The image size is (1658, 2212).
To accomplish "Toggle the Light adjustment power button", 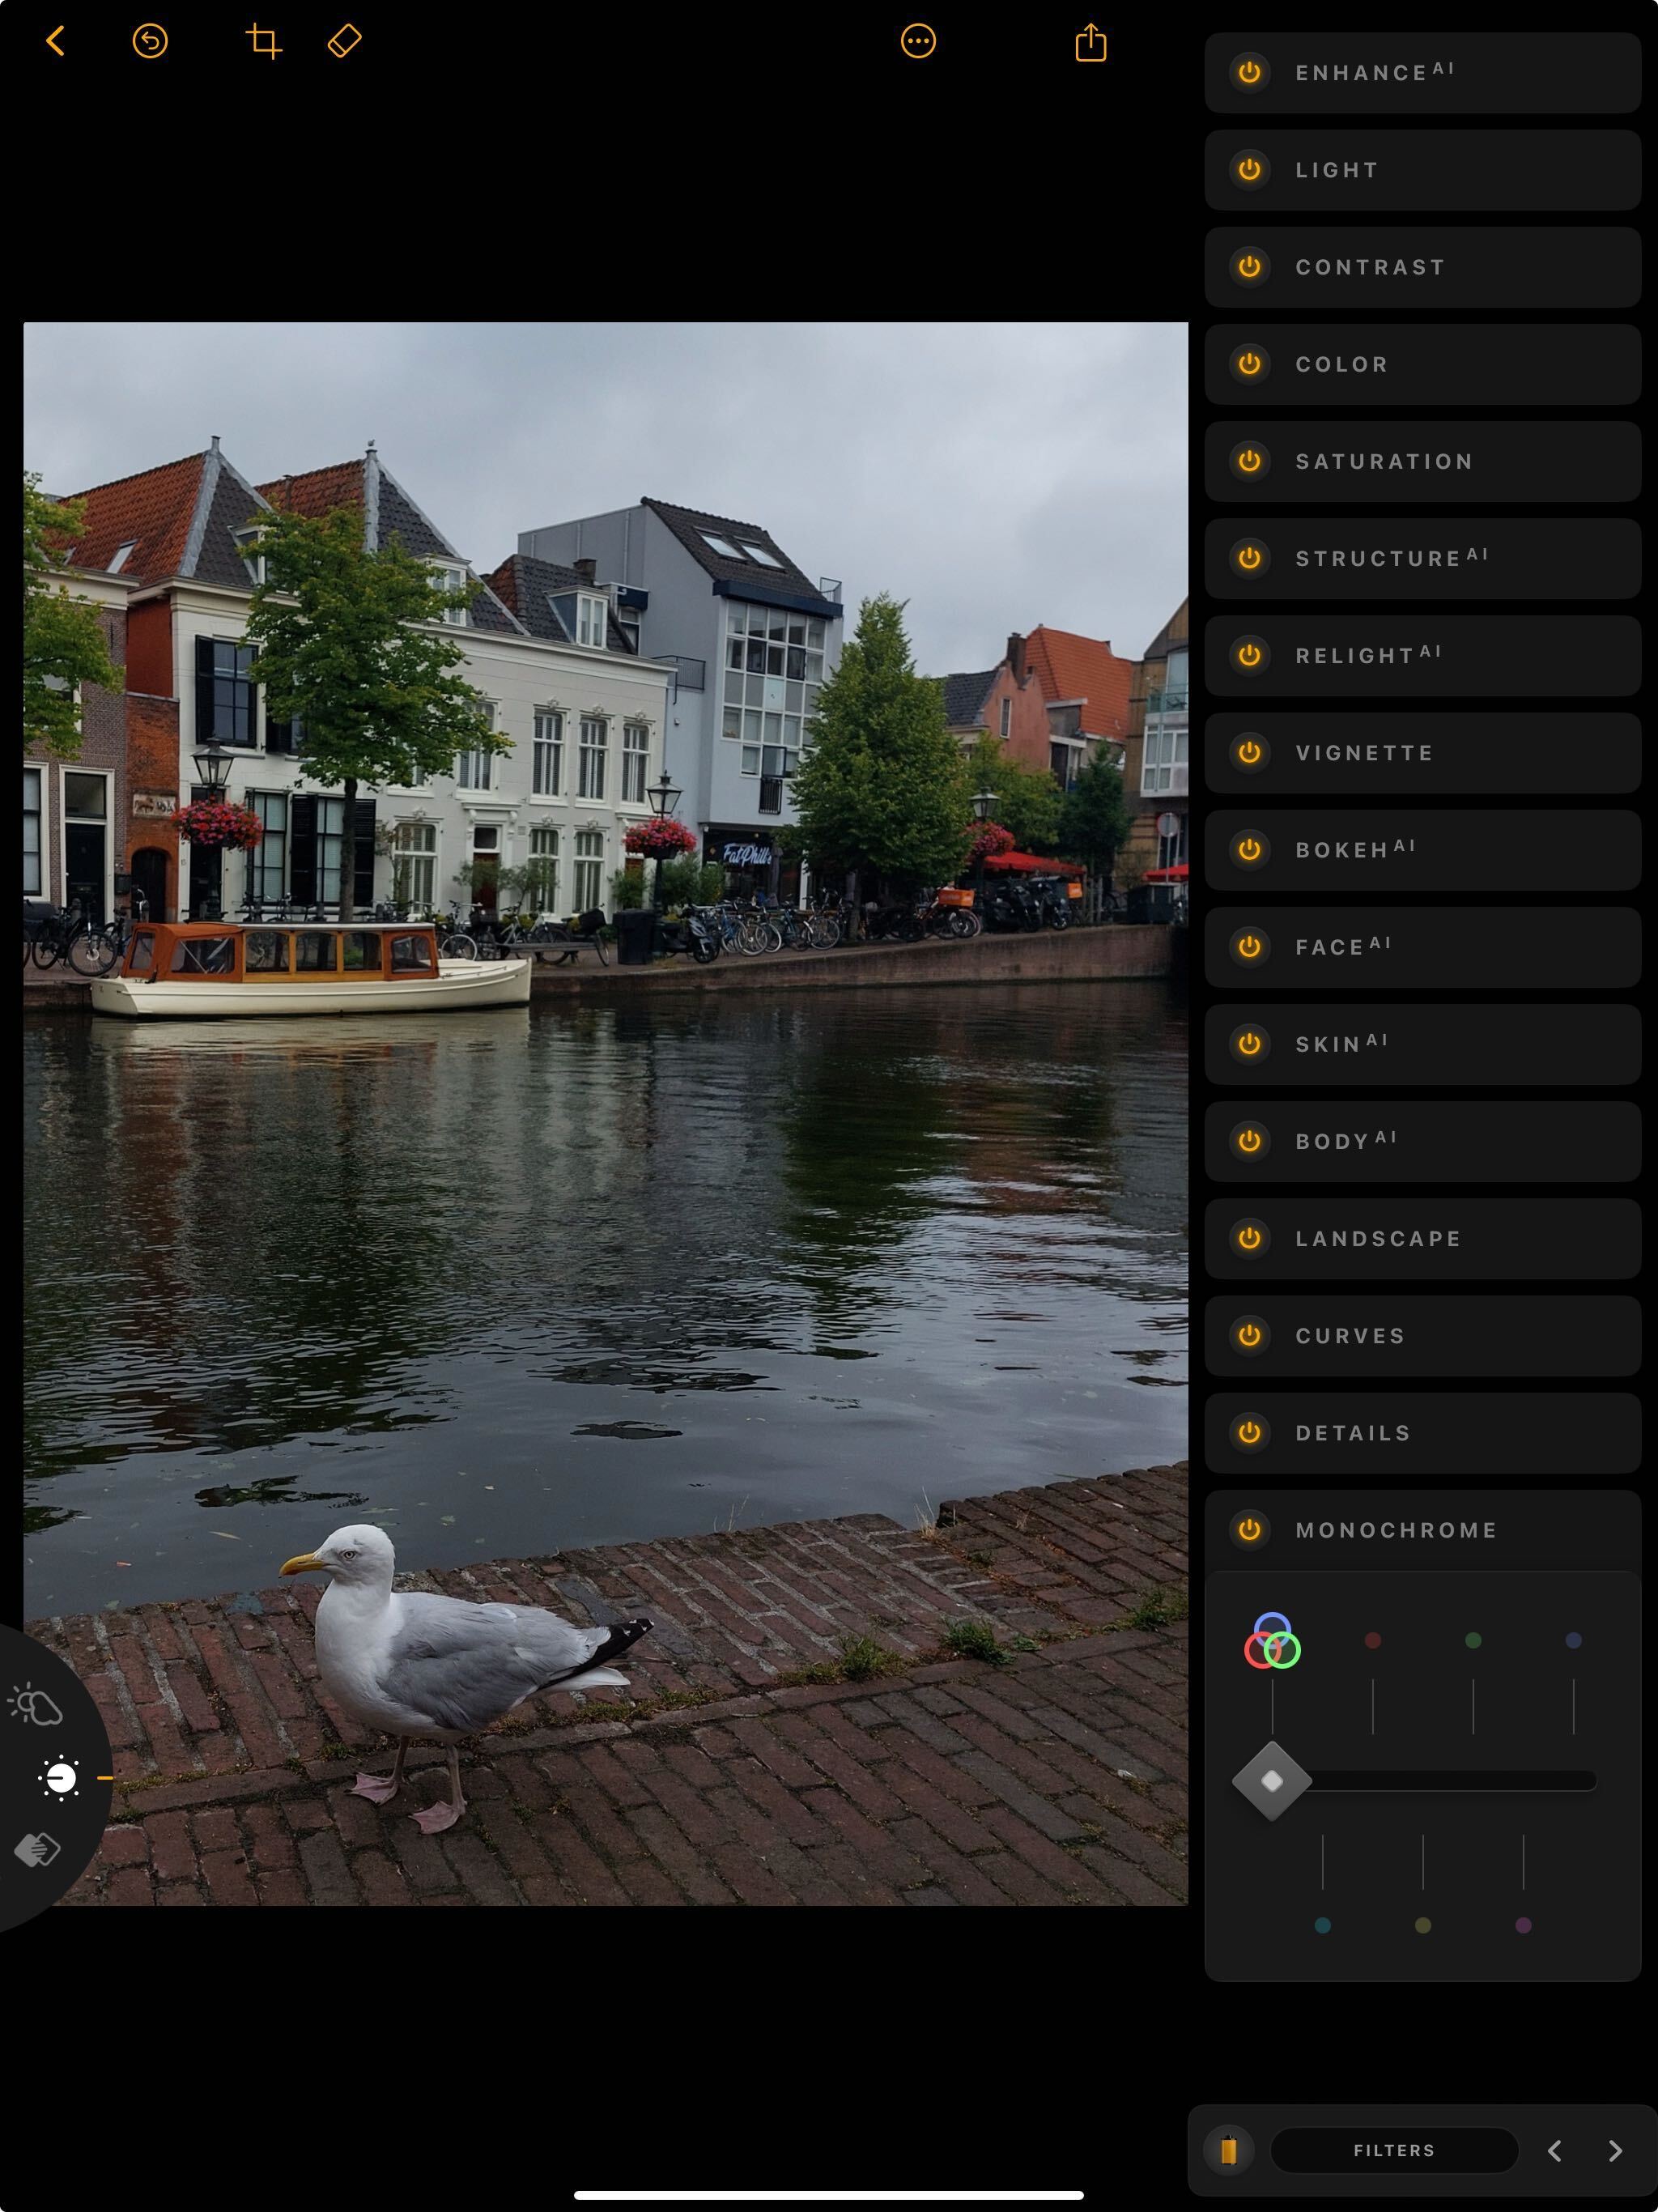I will pyautogui.click(x=1249, y=170).
